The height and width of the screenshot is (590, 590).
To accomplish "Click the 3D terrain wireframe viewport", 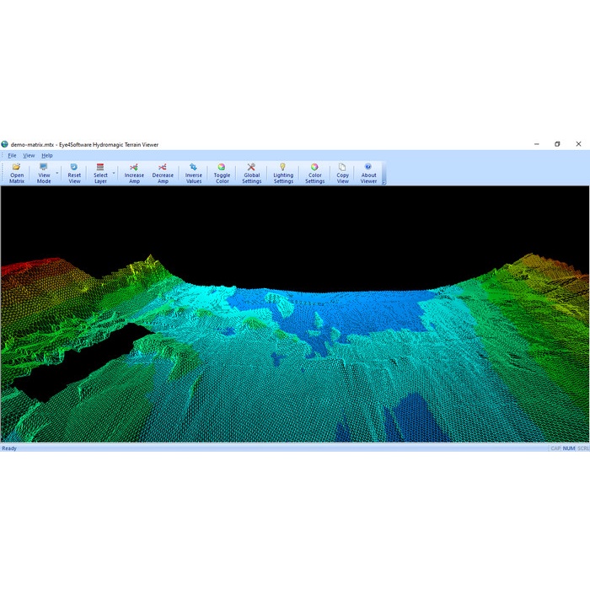I will [295, 314].
